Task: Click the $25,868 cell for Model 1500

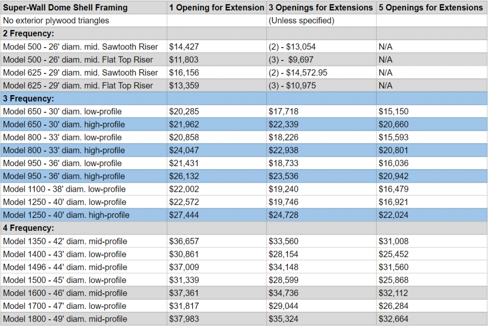Action: point(432,280)
